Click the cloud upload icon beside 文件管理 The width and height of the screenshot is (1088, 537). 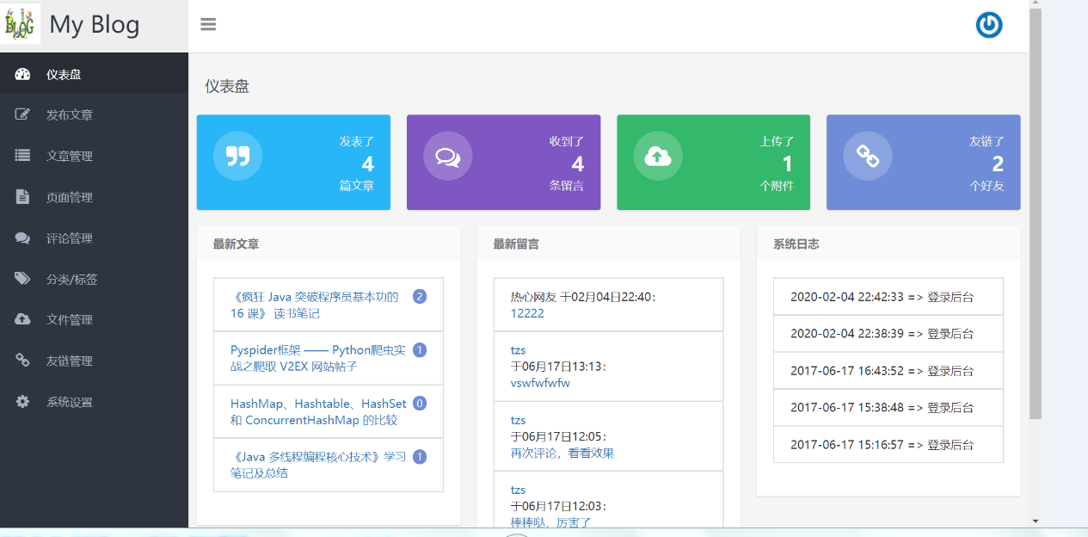click(x=23, y=319)
